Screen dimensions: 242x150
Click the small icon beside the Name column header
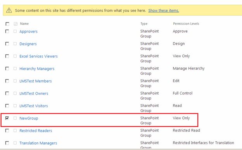click(x=16, y=24)
